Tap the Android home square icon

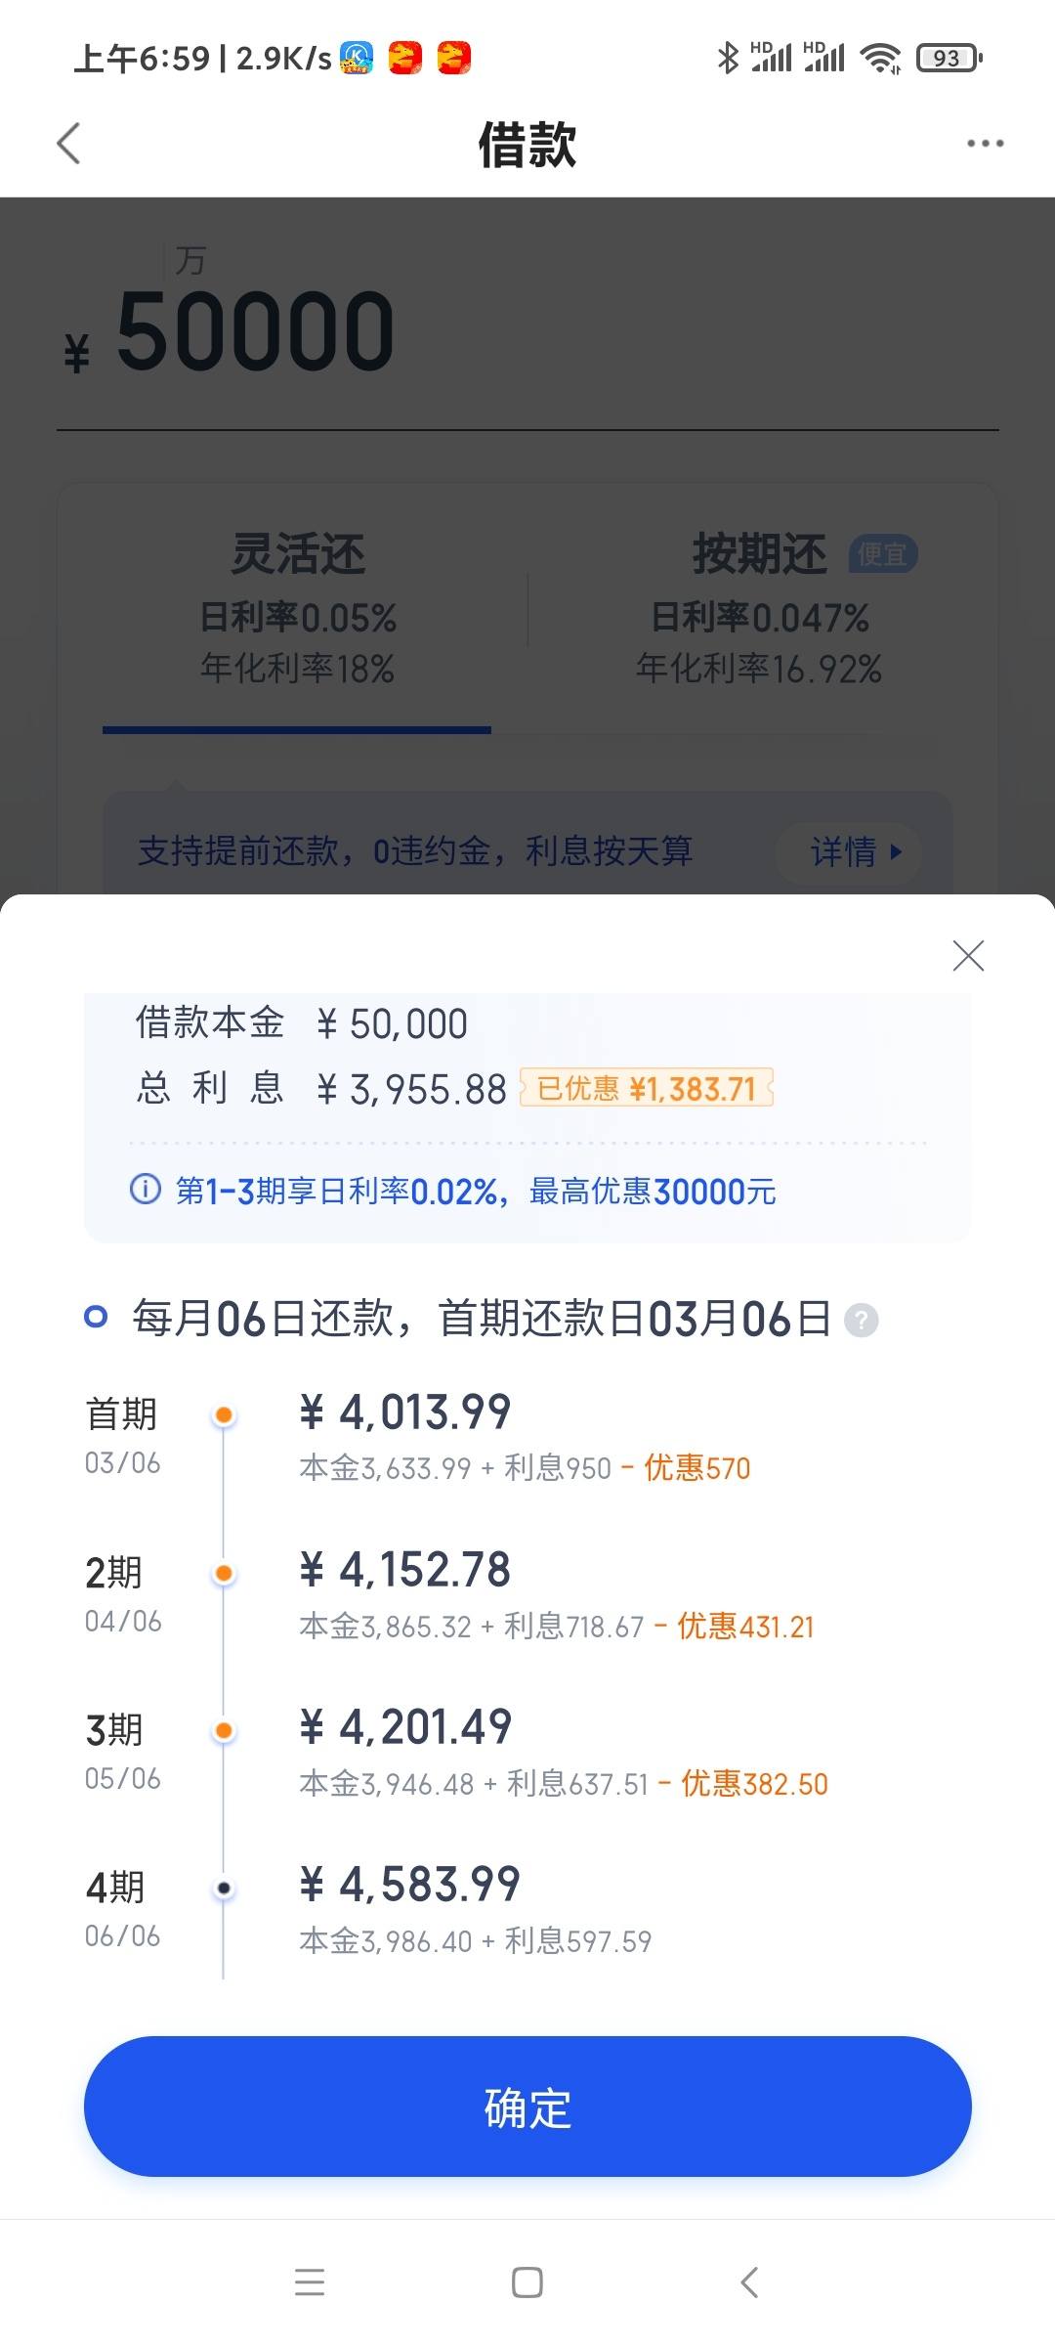527,2282
